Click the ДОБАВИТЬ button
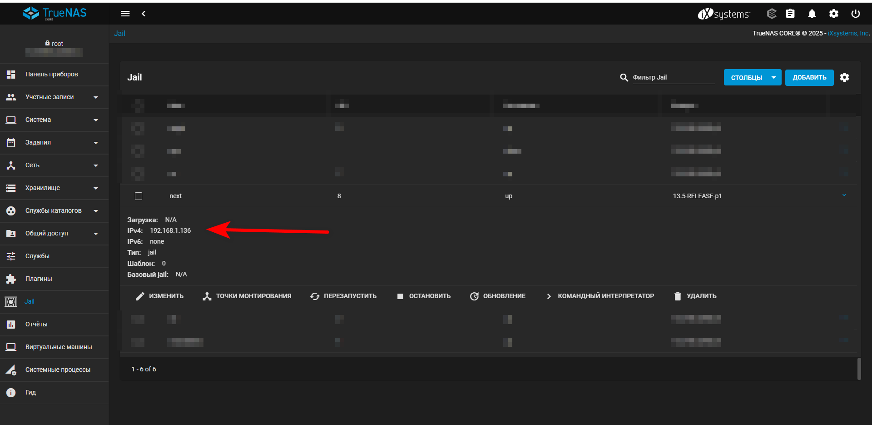Viewport: 872px width, 425px height. [x=809, y=77]
